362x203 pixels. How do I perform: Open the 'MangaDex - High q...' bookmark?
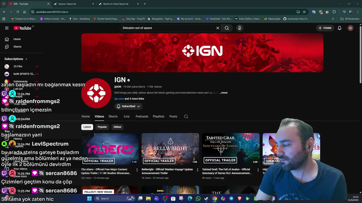[160, 19]
